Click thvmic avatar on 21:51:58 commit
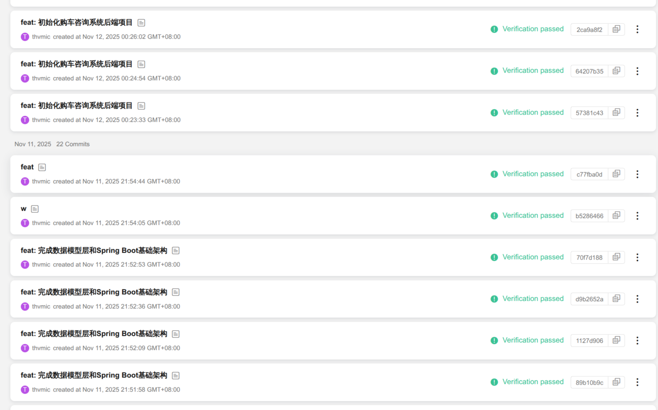 click(25, 390)
